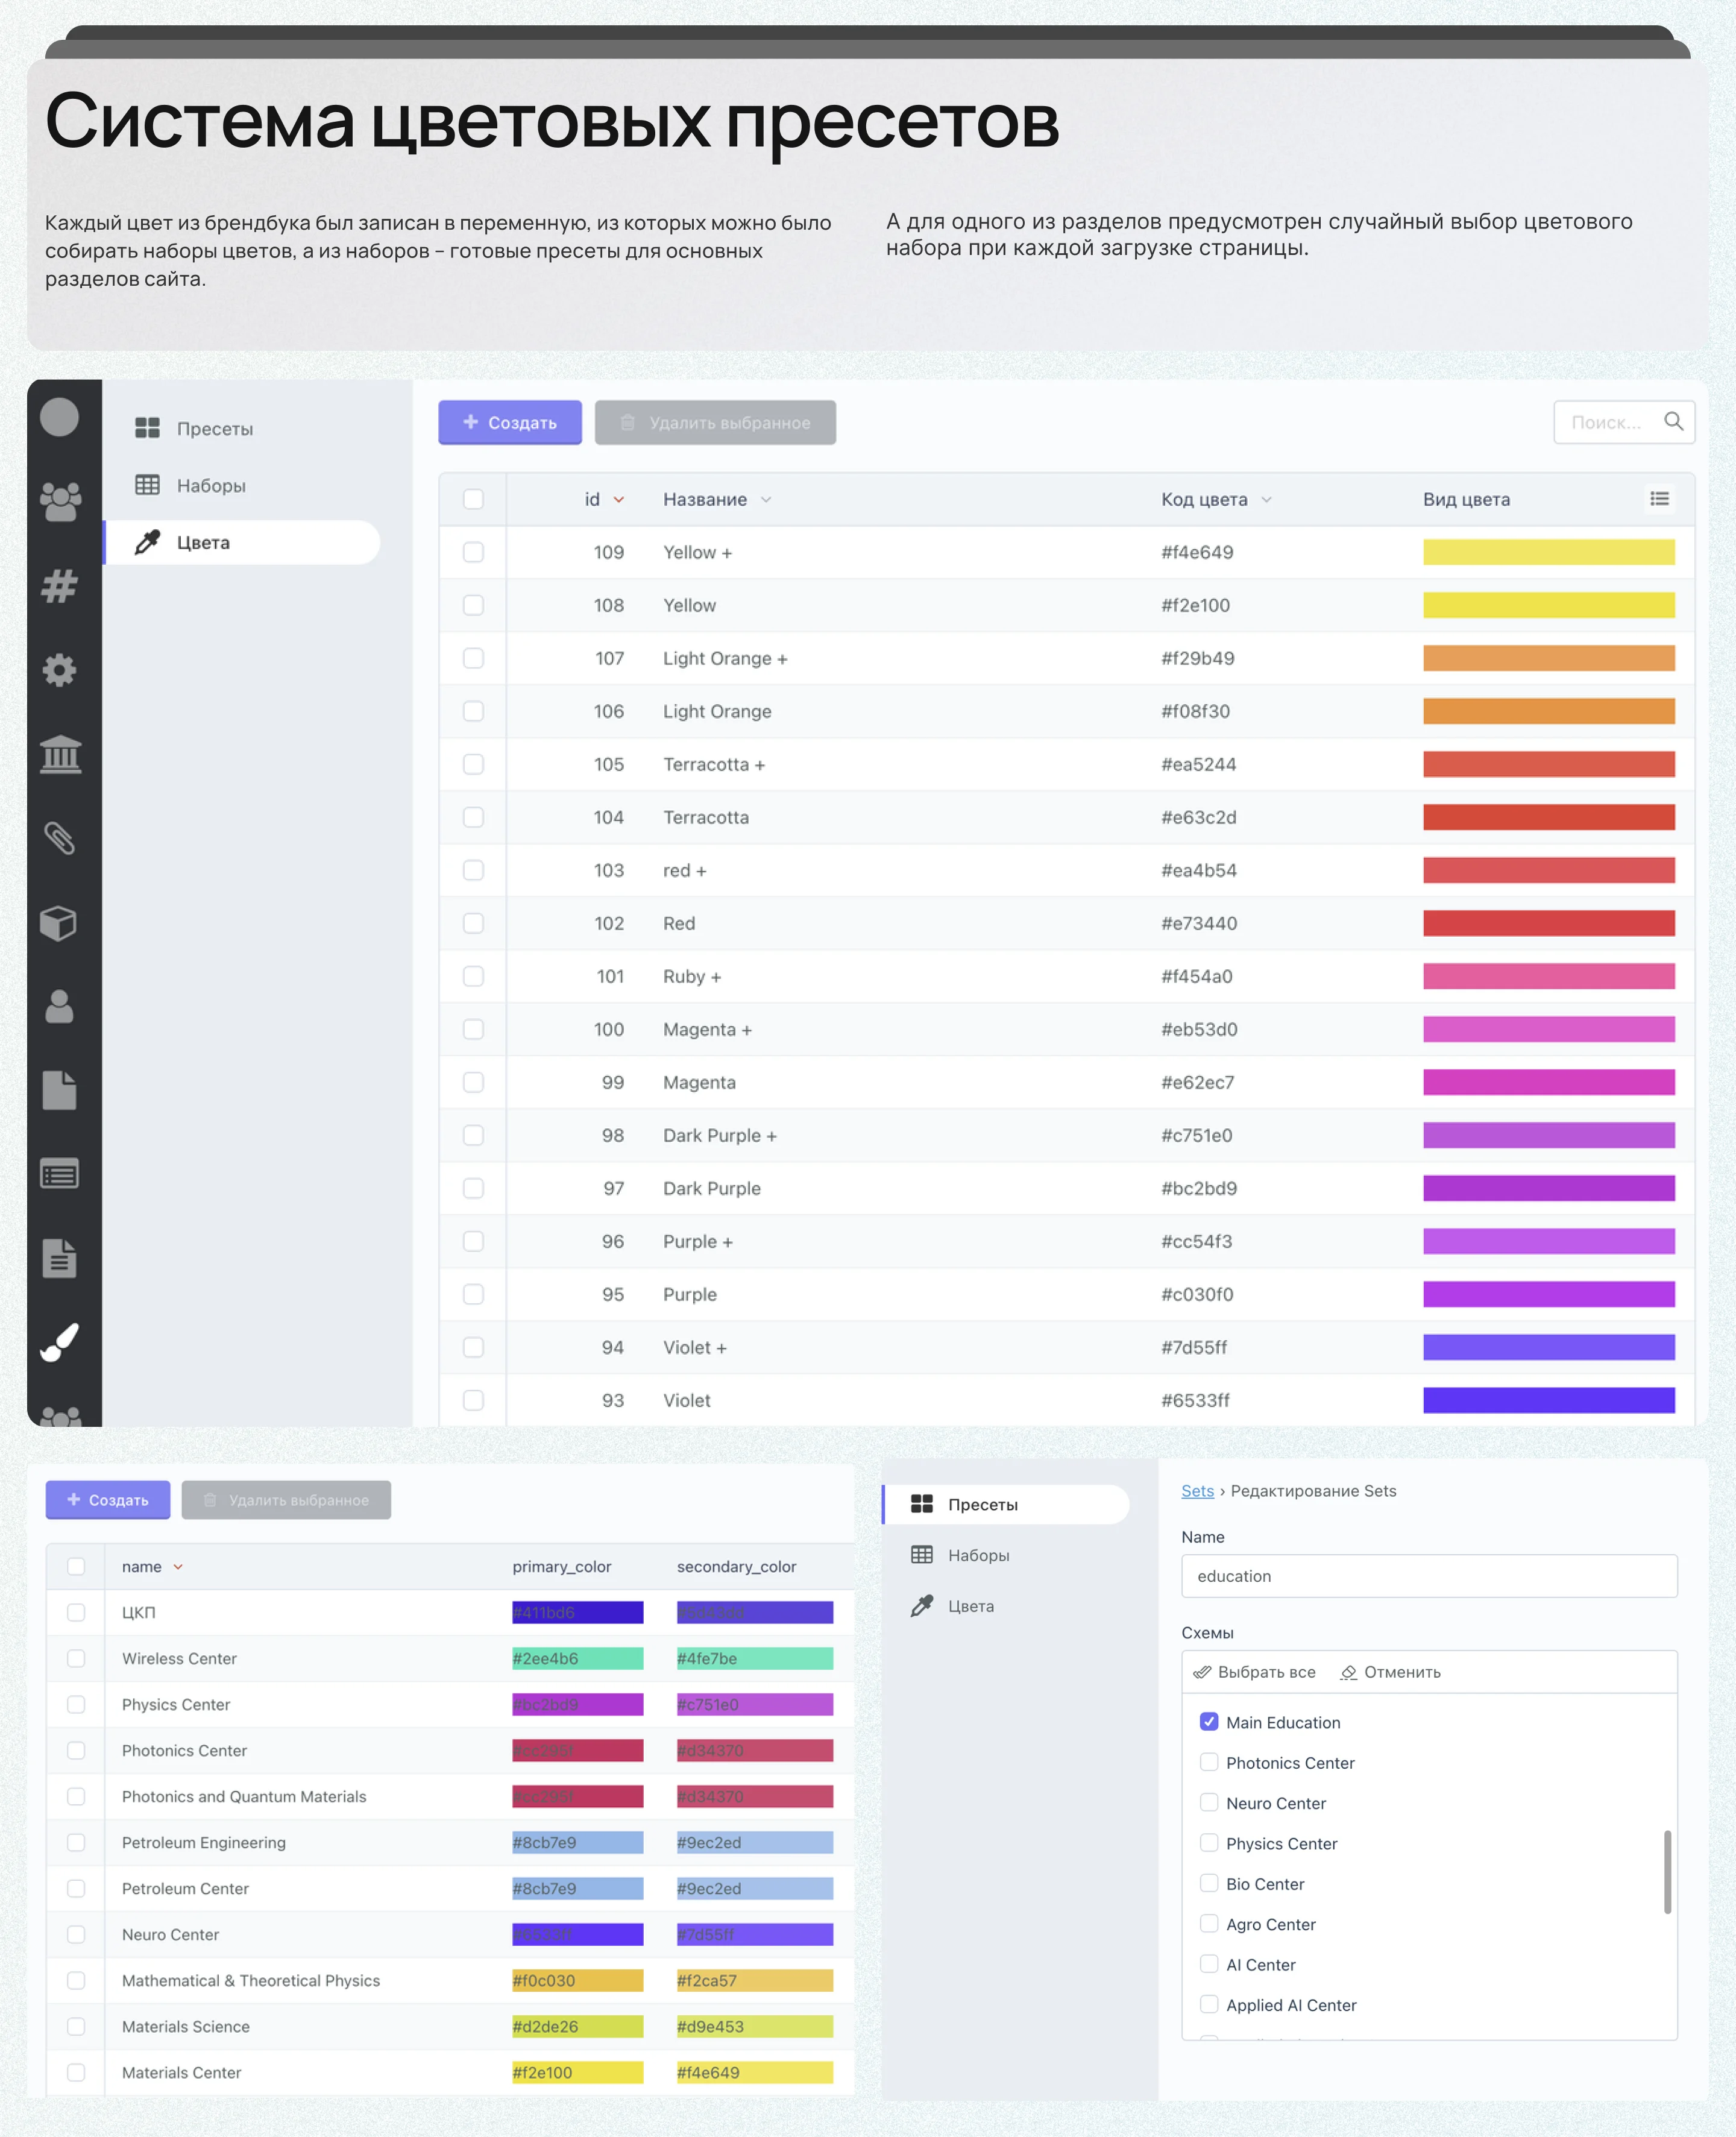Select the paperclip icon in sidebar
The height and width of the screenshot is (2137, 1736).
pos(59,838)
